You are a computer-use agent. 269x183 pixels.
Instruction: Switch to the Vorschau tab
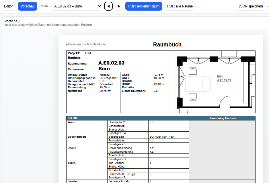pos(28,6)
